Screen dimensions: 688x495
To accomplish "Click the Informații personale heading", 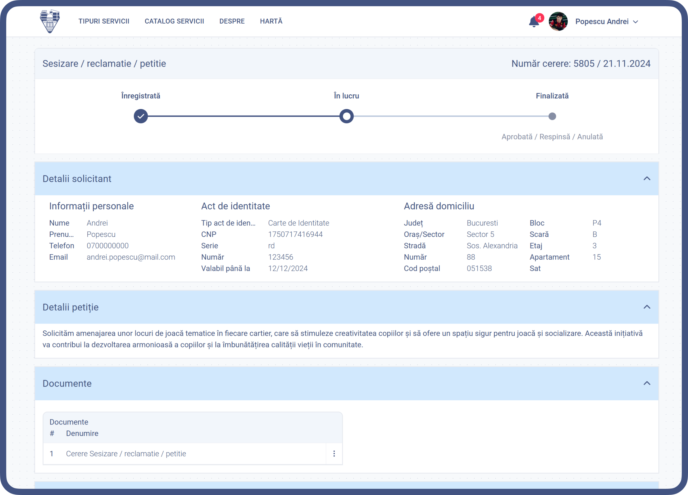I will pyautogui.click(x=91, y=206).
